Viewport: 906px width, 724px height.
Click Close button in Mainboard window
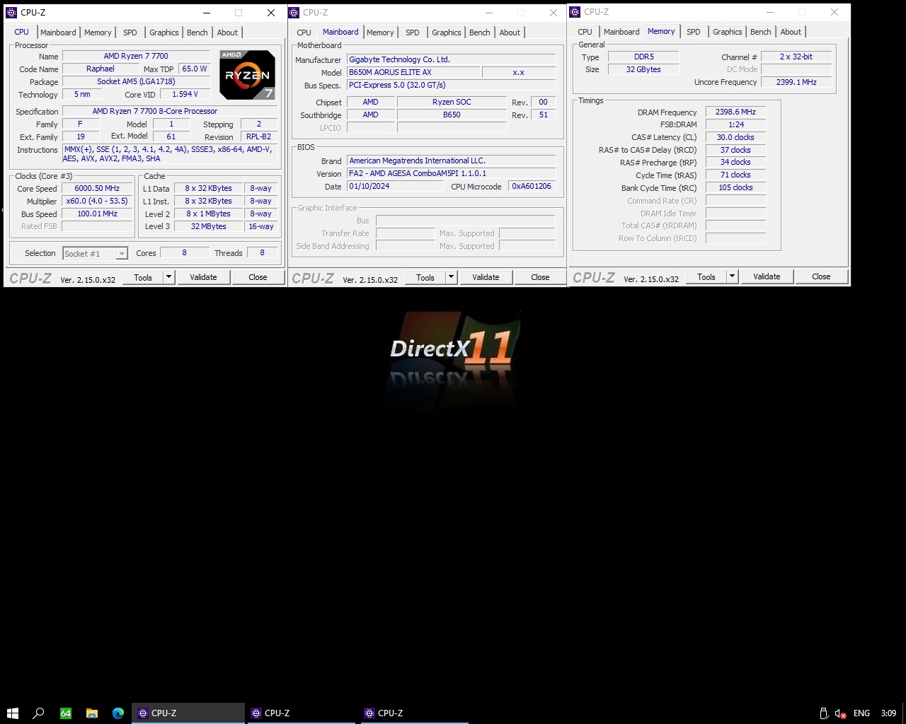click(x=540, y=277)
